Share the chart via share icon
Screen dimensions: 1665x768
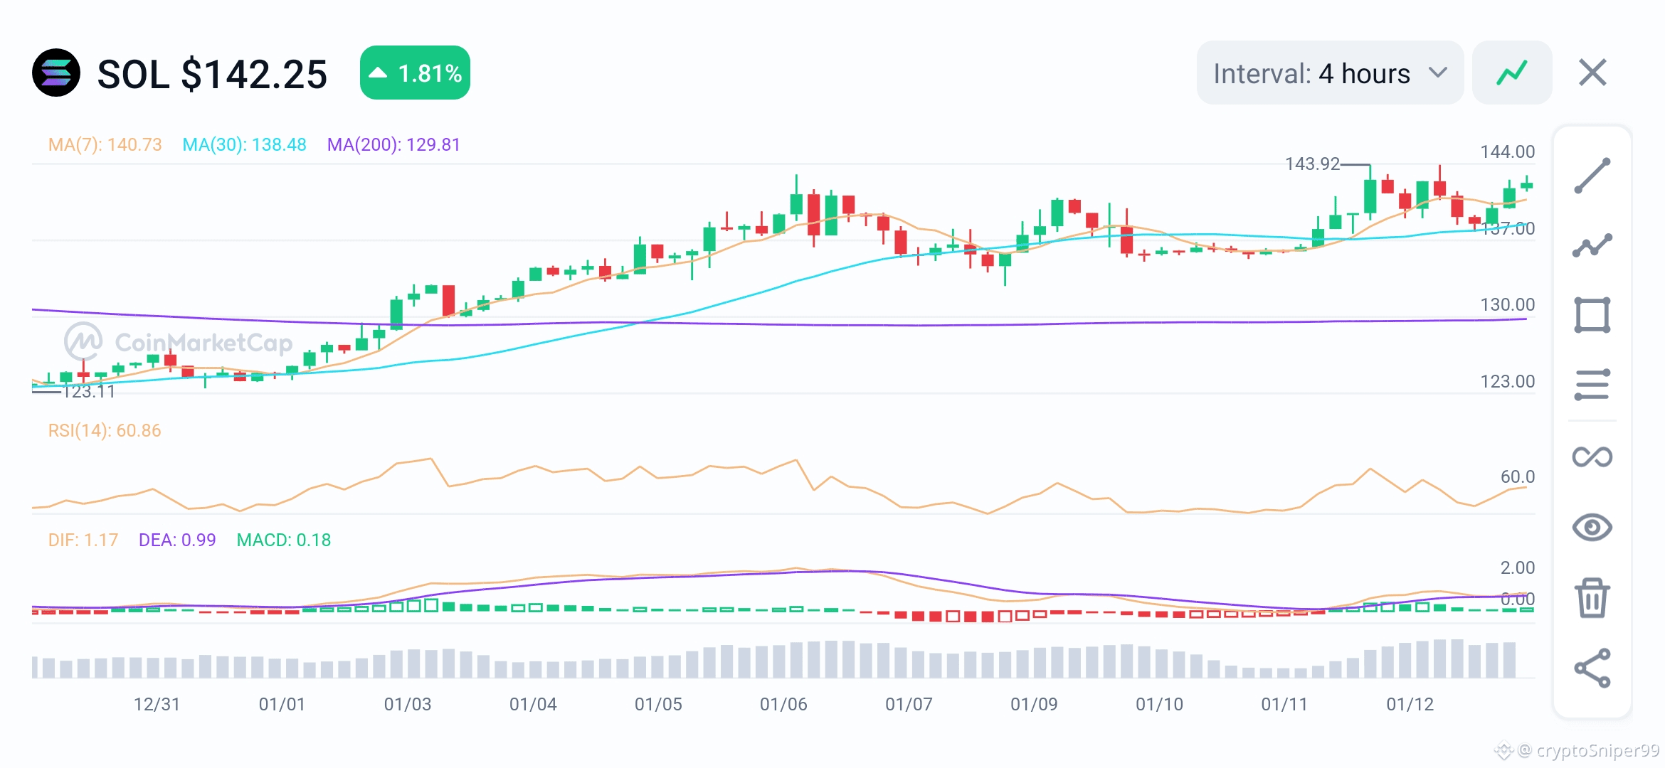coord(1592,668)
